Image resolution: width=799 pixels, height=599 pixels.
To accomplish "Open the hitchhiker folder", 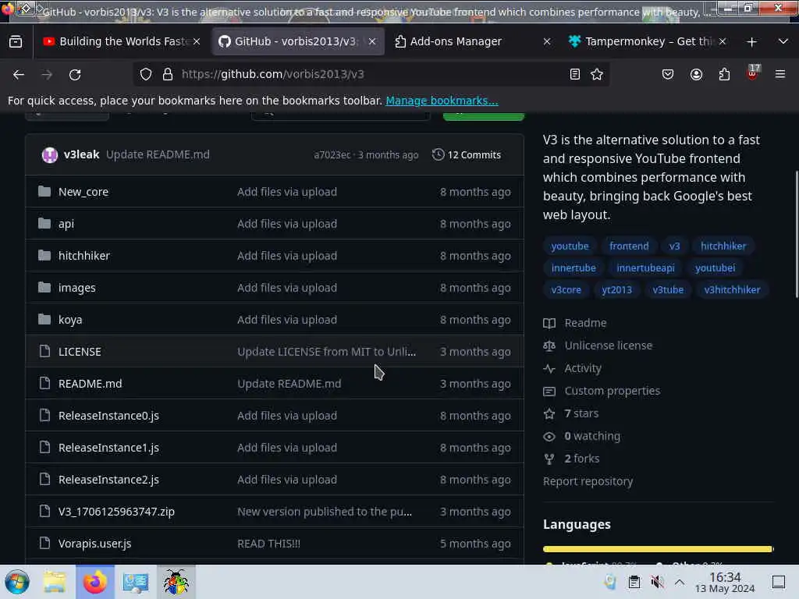I will 84,256.
